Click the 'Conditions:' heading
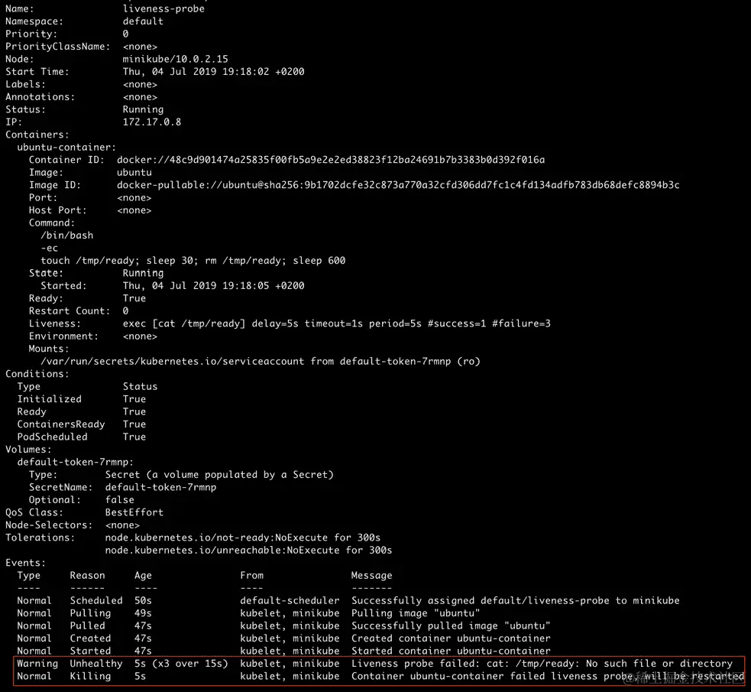This screenshot has width=751, height=692. click(x=37, y=374)
